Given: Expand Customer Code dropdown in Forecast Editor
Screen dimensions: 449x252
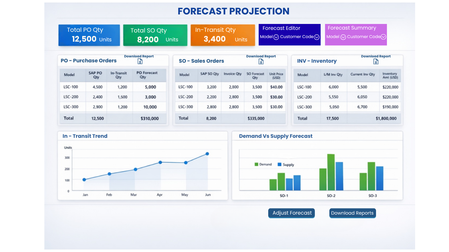Looking at the screenshot, I should click(317, 37).
